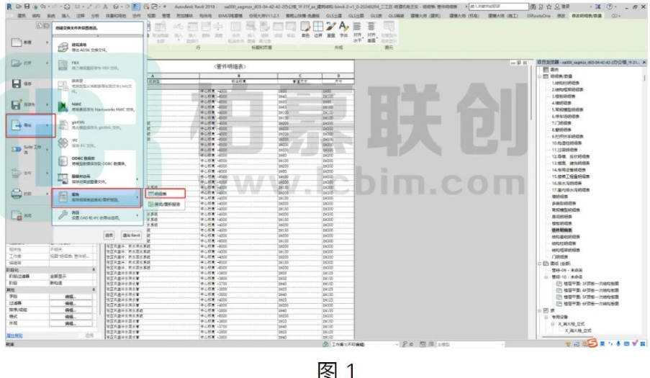Select schedule item 7 in project browser
650x378 pixels.
pyautogui.click(x=561, y=123)
